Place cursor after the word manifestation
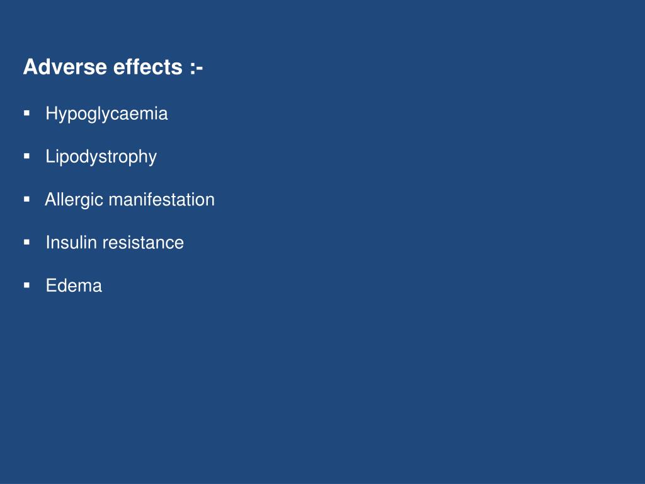The height and width of the screenshot is (484, 645). [215, 200]
